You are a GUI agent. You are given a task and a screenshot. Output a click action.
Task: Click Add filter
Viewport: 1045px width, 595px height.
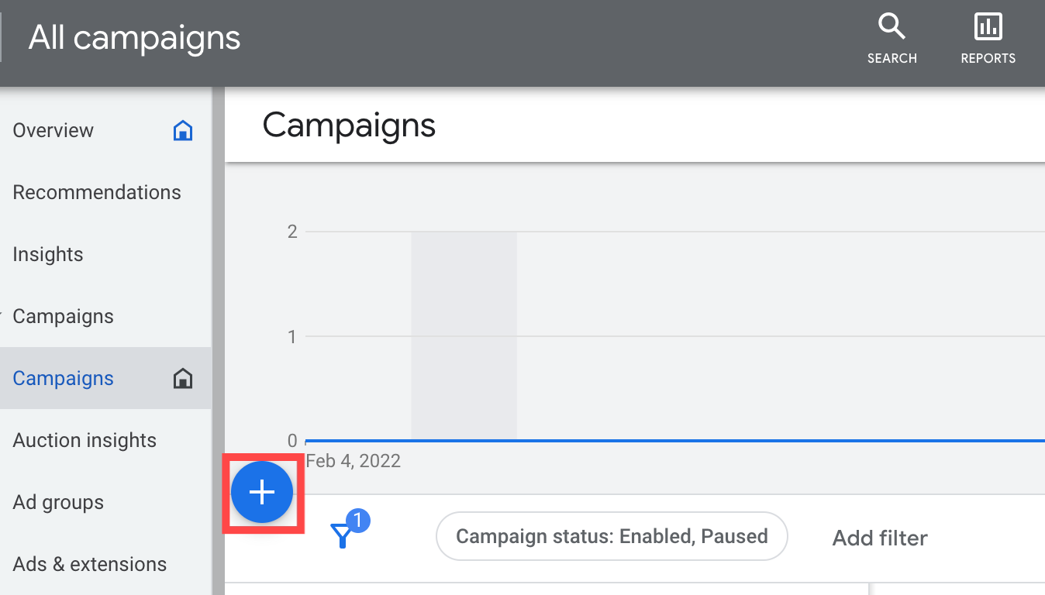(880, 538)
